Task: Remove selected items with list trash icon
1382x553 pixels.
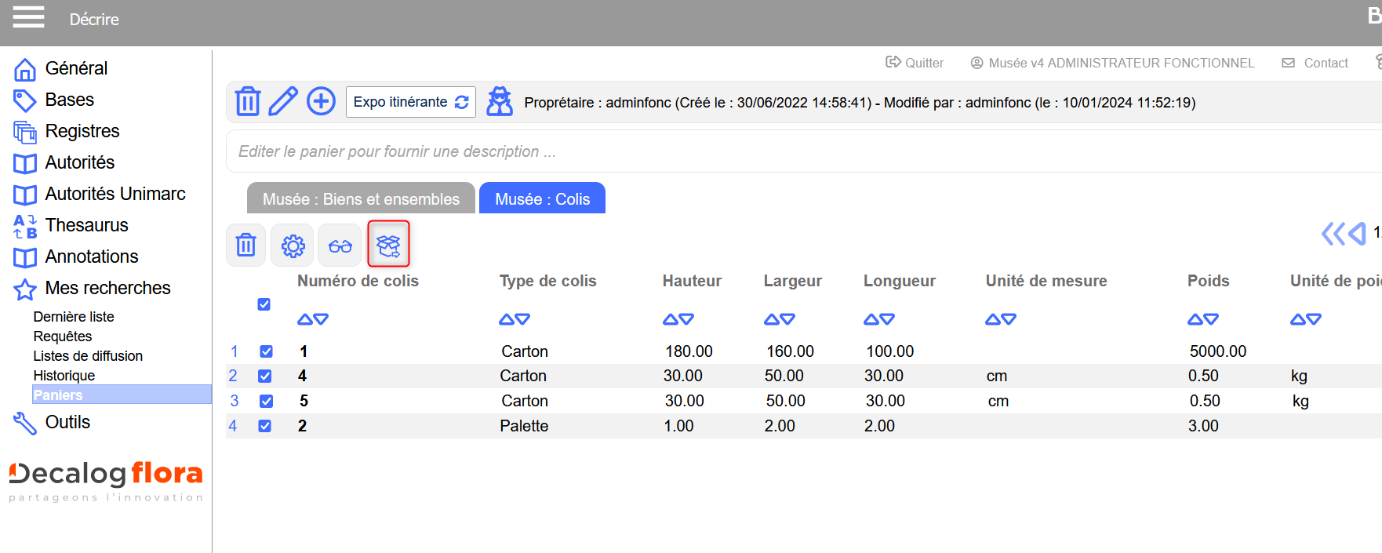Action: 246,246
